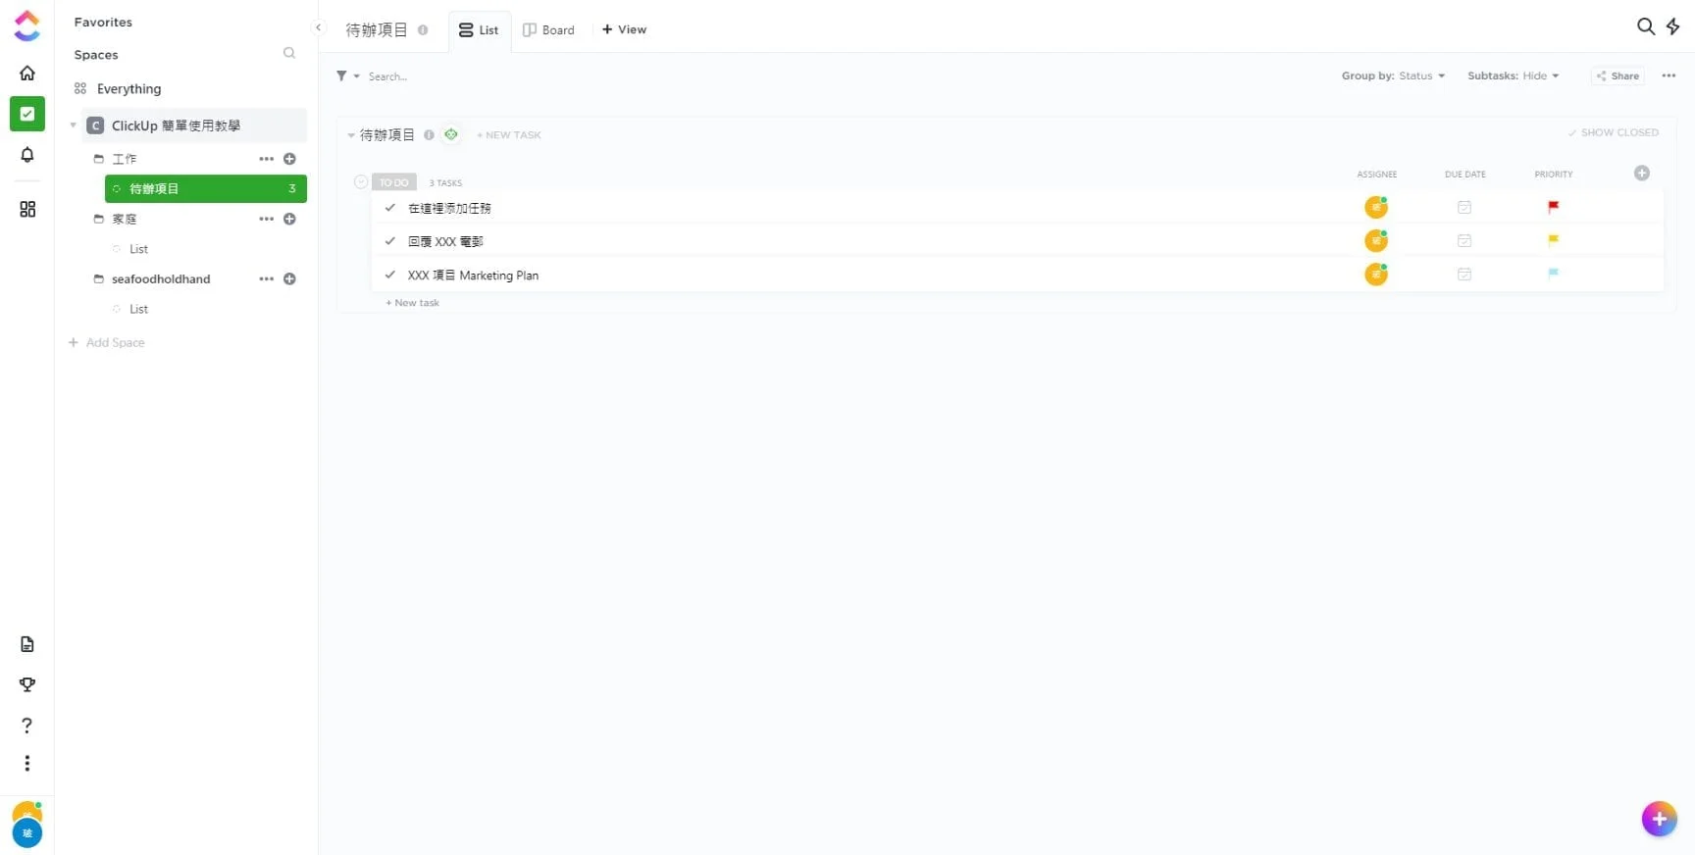Screen dimensions: 1695x855
Task: Open Help question mark
Action: (27, 726)
